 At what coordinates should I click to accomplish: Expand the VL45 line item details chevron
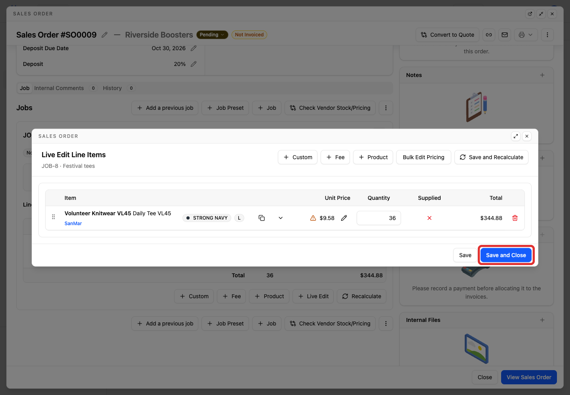coord(281,218)
